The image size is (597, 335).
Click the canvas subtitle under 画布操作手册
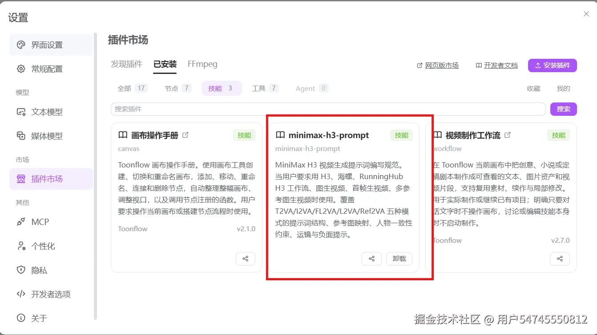[129, 149]
